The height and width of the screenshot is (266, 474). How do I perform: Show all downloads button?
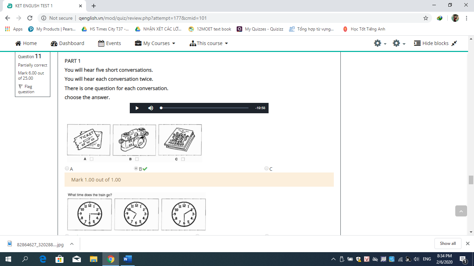(448, 243)
